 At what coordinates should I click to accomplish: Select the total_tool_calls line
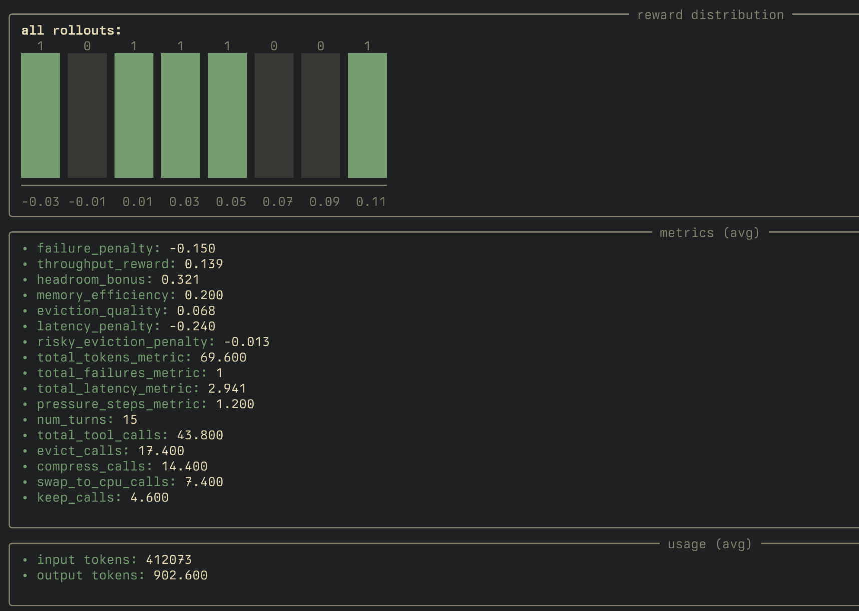click(x=123, y=435)
